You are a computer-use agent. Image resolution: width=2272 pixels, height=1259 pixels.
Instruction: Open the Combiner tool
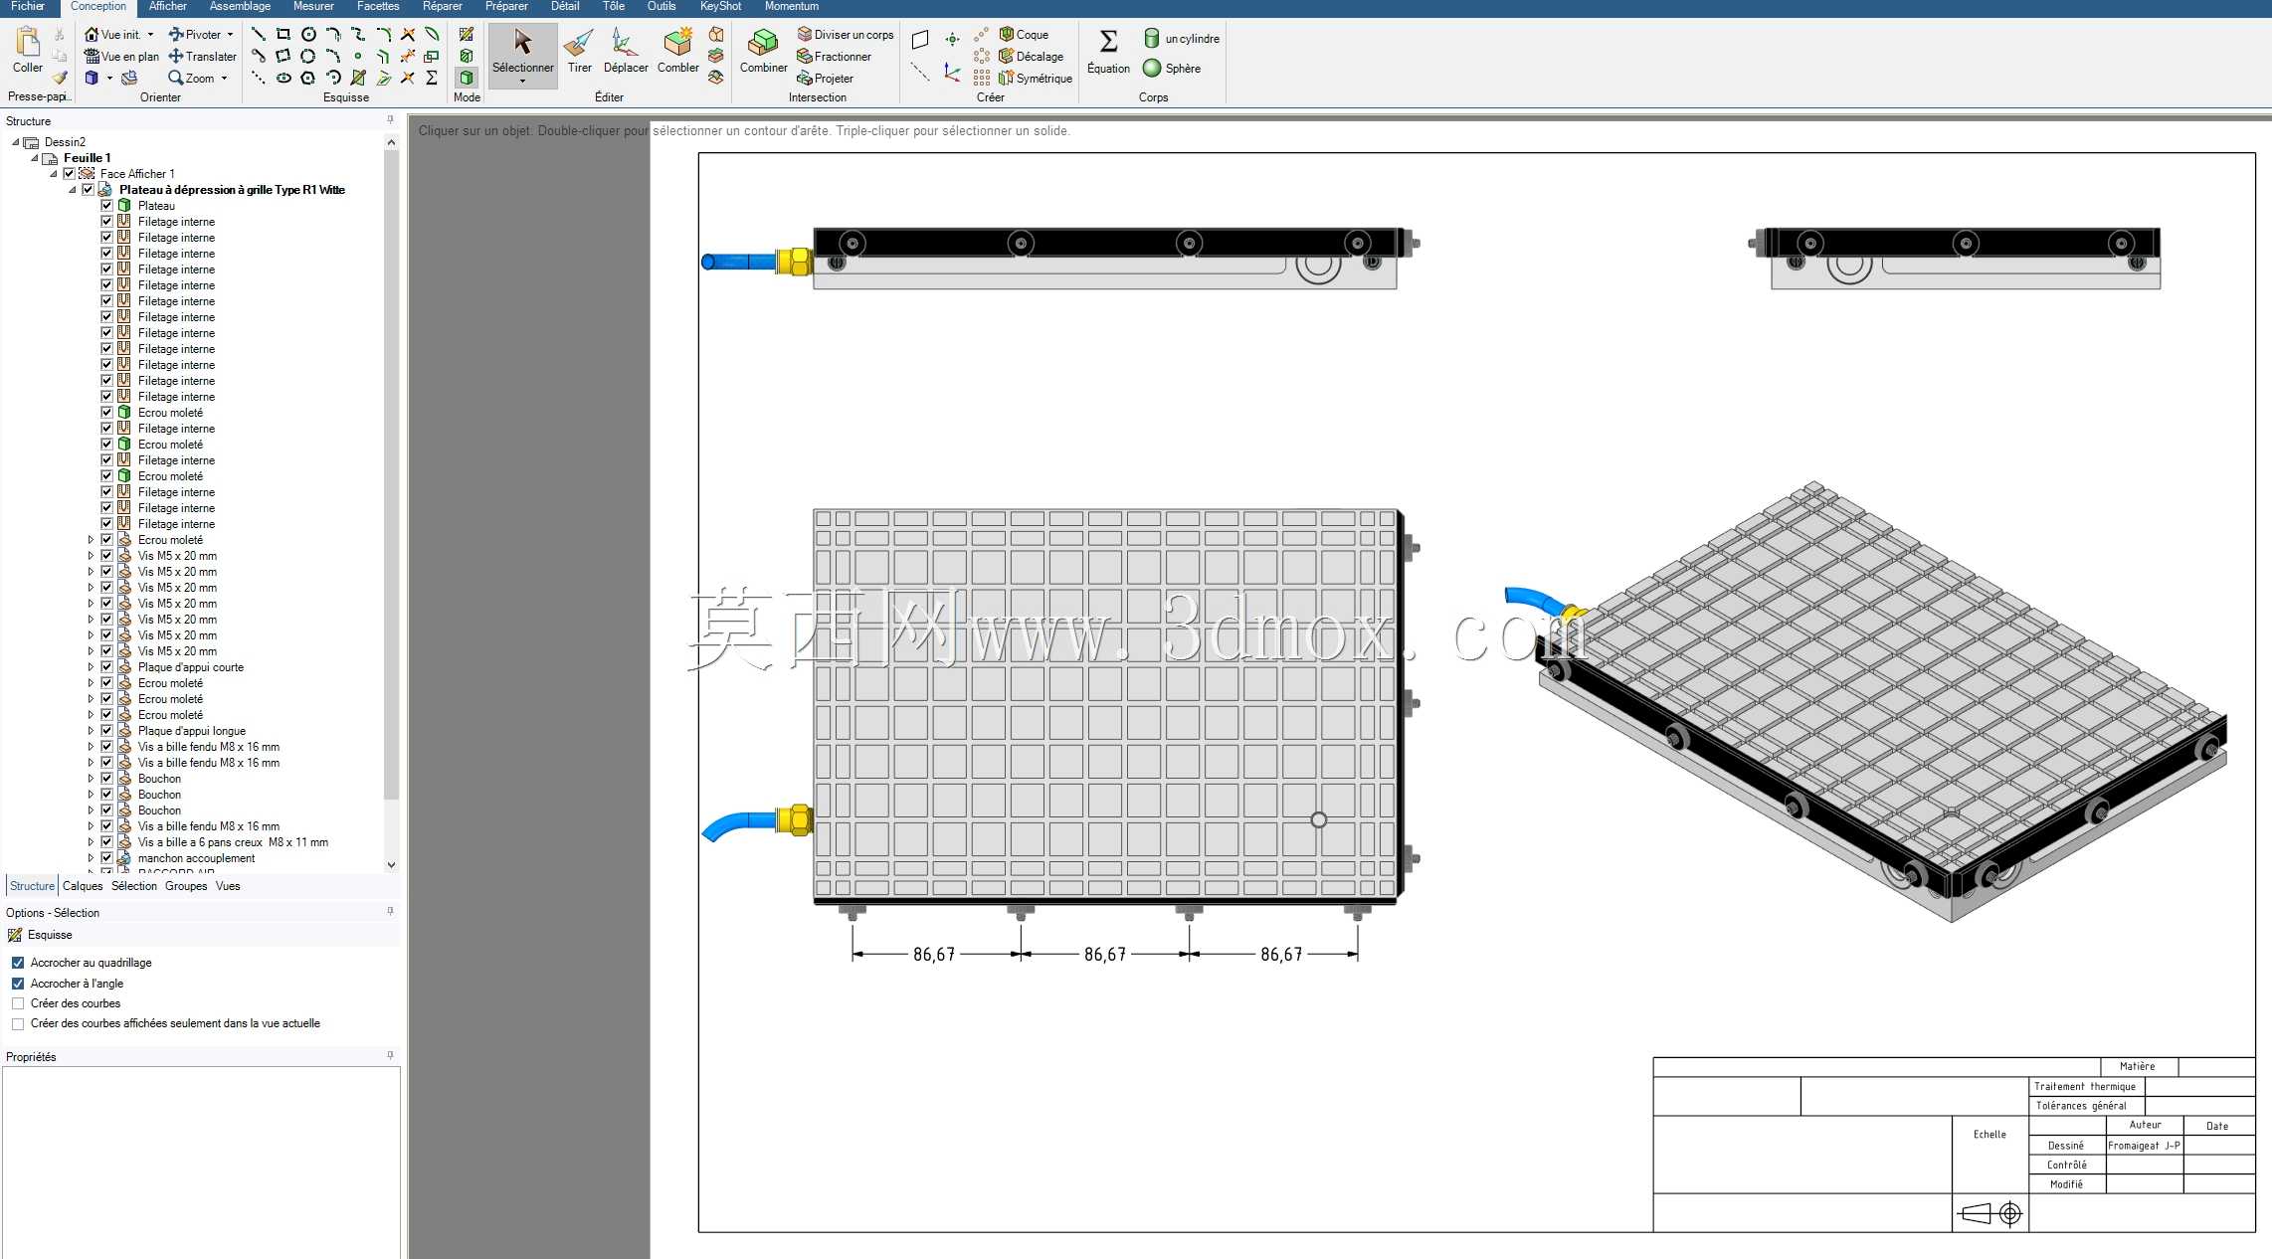coord(763,52)
